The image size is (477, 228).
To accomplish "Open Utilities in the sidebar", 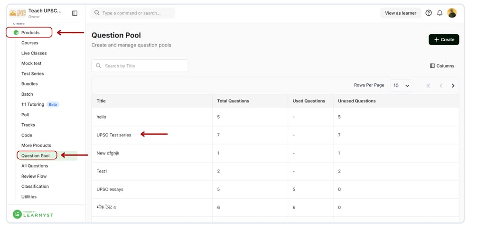I will click(29, 197).
